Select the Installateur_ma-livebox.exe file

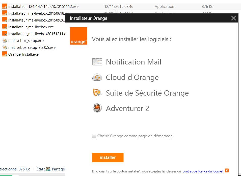tap(31, 27)
